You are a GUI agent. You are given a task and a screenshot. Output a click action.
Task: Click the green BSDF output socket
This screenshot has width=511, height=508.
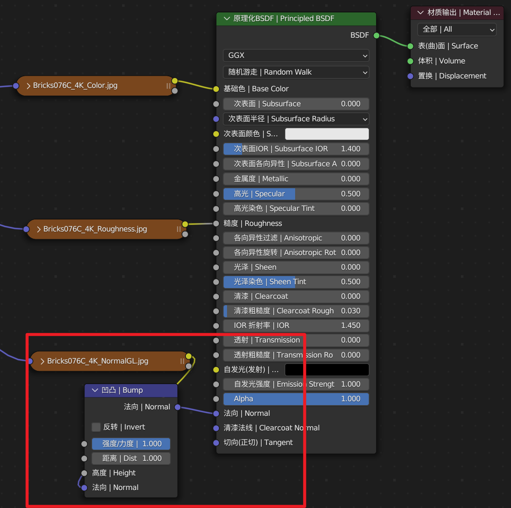(x=377, y=35)
